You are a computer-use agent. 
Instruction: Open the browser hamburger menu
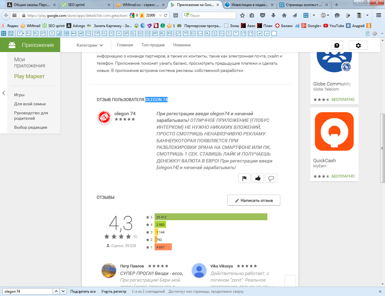379,15
